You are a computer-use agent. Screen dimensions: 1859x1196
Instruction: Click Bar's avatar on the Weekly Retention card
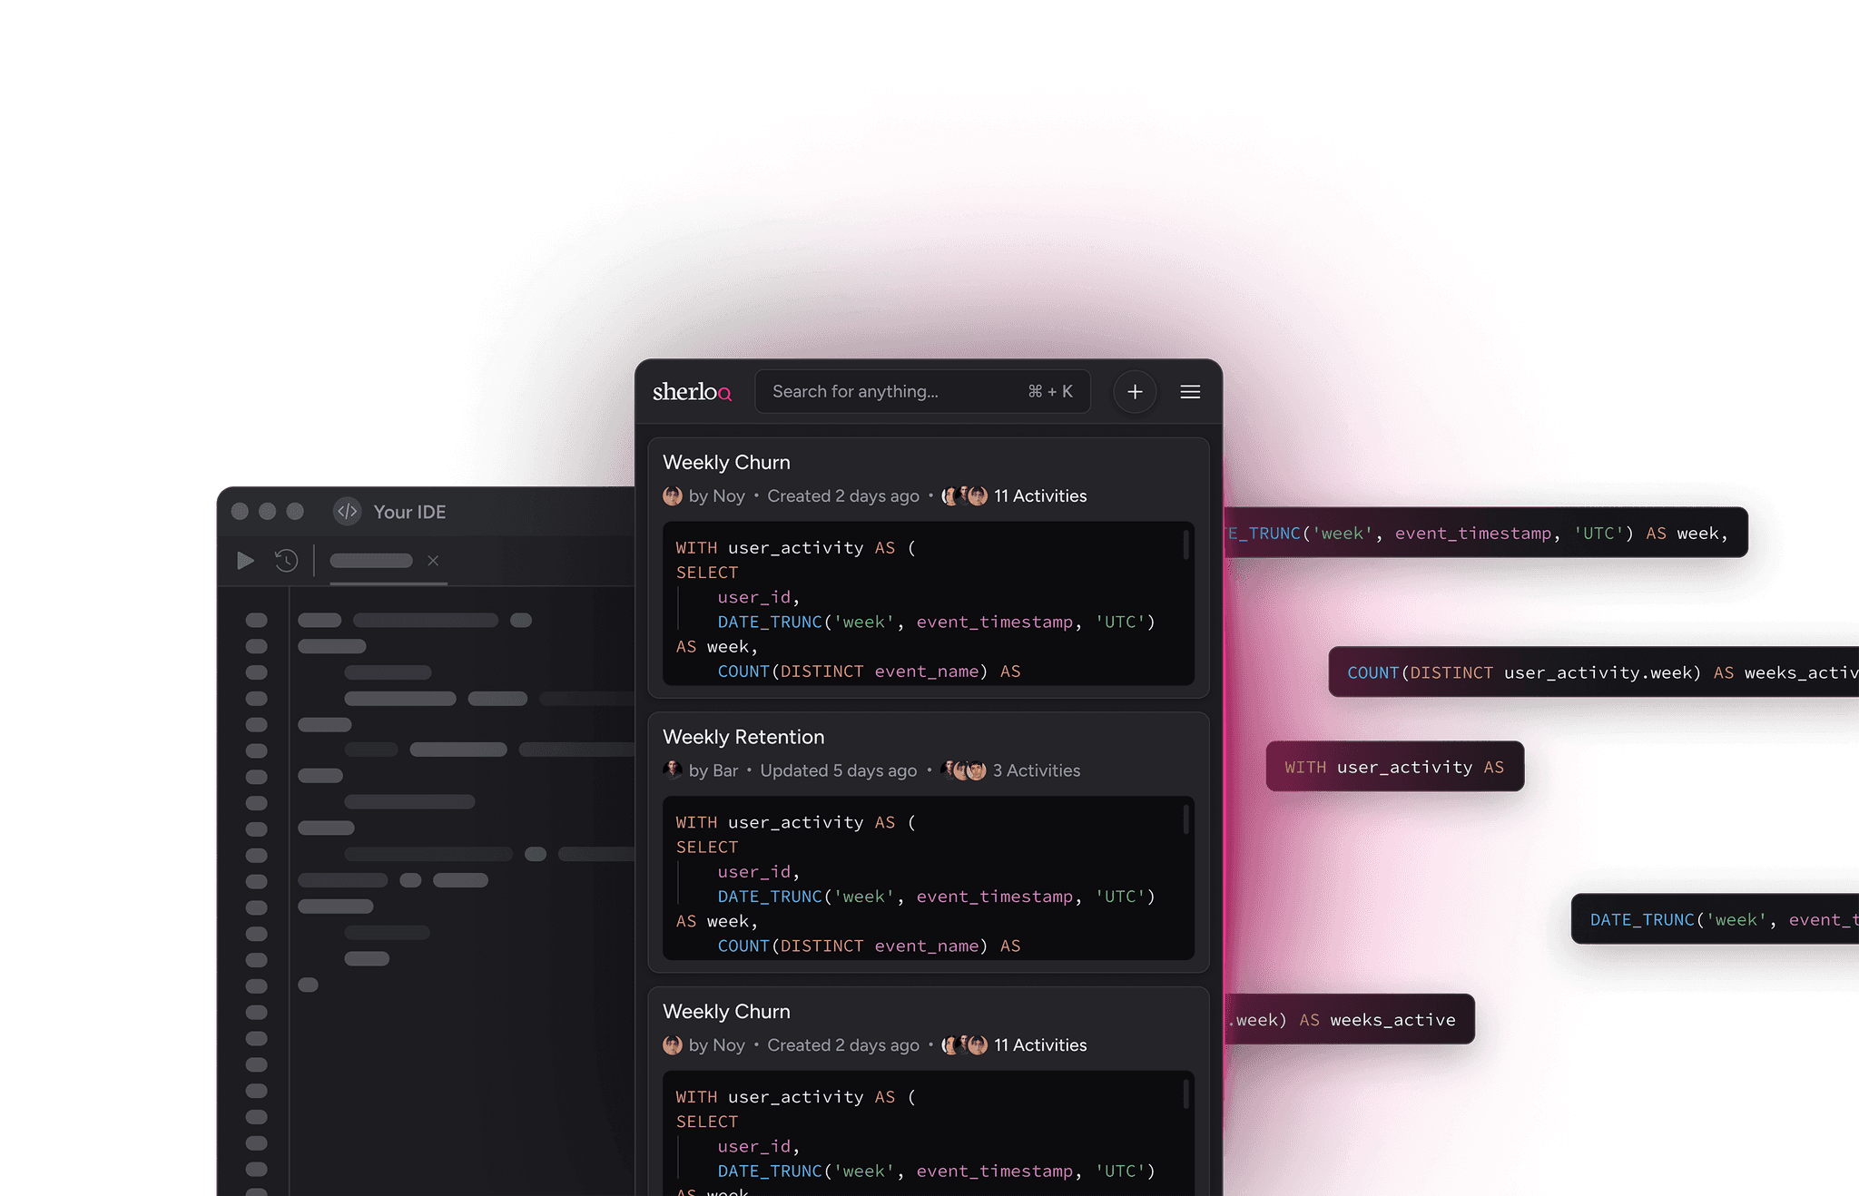673,770
